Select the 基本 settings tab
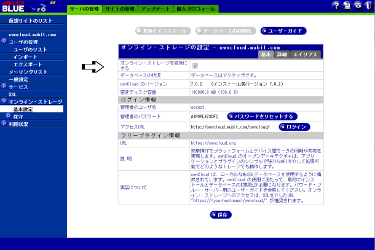 pyautogui.click(x=266, y=55)
